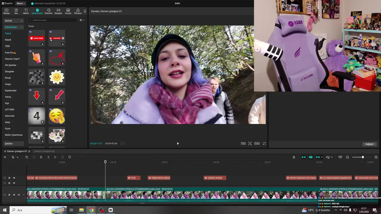Open the preview zoom focus icon
The height and width of the screenshot is (214, 381).
coord(250,144)
